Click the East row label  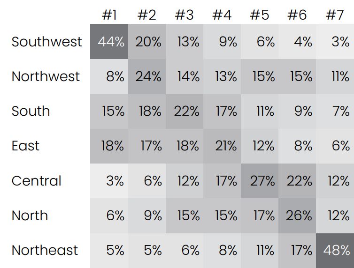click(x=25, y=146)
